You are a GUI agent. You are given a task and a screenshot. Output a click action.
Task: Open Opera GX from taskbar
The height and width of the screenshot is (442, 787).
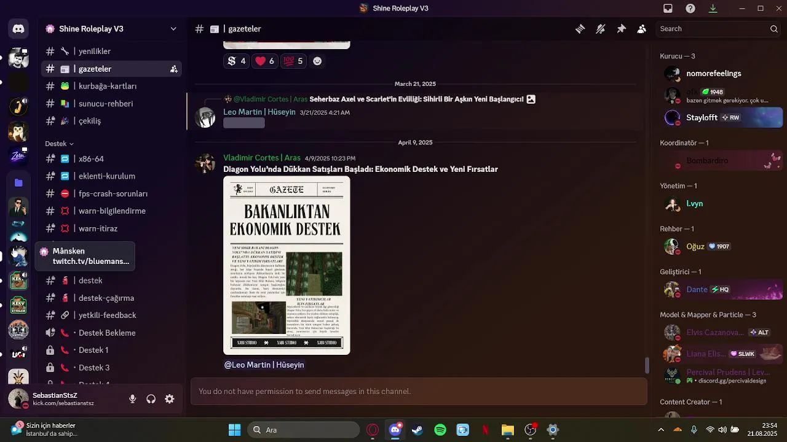point(373,430)
